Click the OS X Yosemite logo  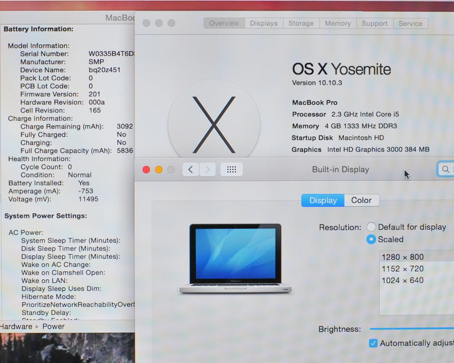click(214, 125)
